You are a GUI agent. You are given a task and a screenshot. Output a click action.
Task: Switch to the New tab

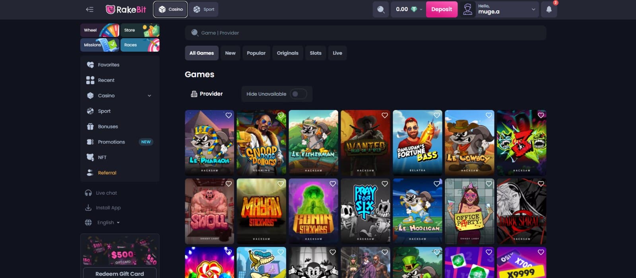pos(230,53)
